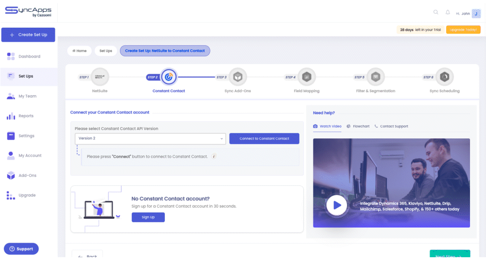Open Upgrade in the sidebar
The width and height of the screenshot is (486, 263).
pyautogui.click(x=29, y=195)
